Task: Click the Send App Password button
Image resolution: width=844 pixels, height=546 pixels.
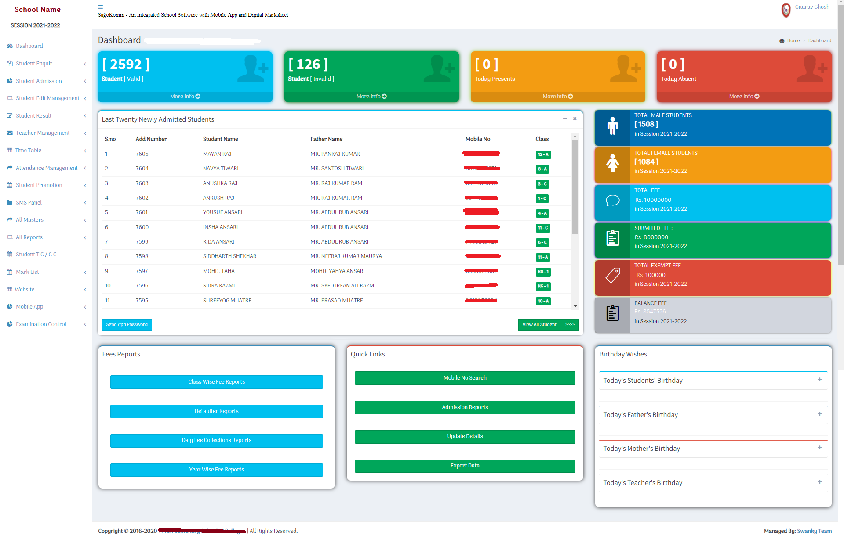Action: tap(127, 325)
